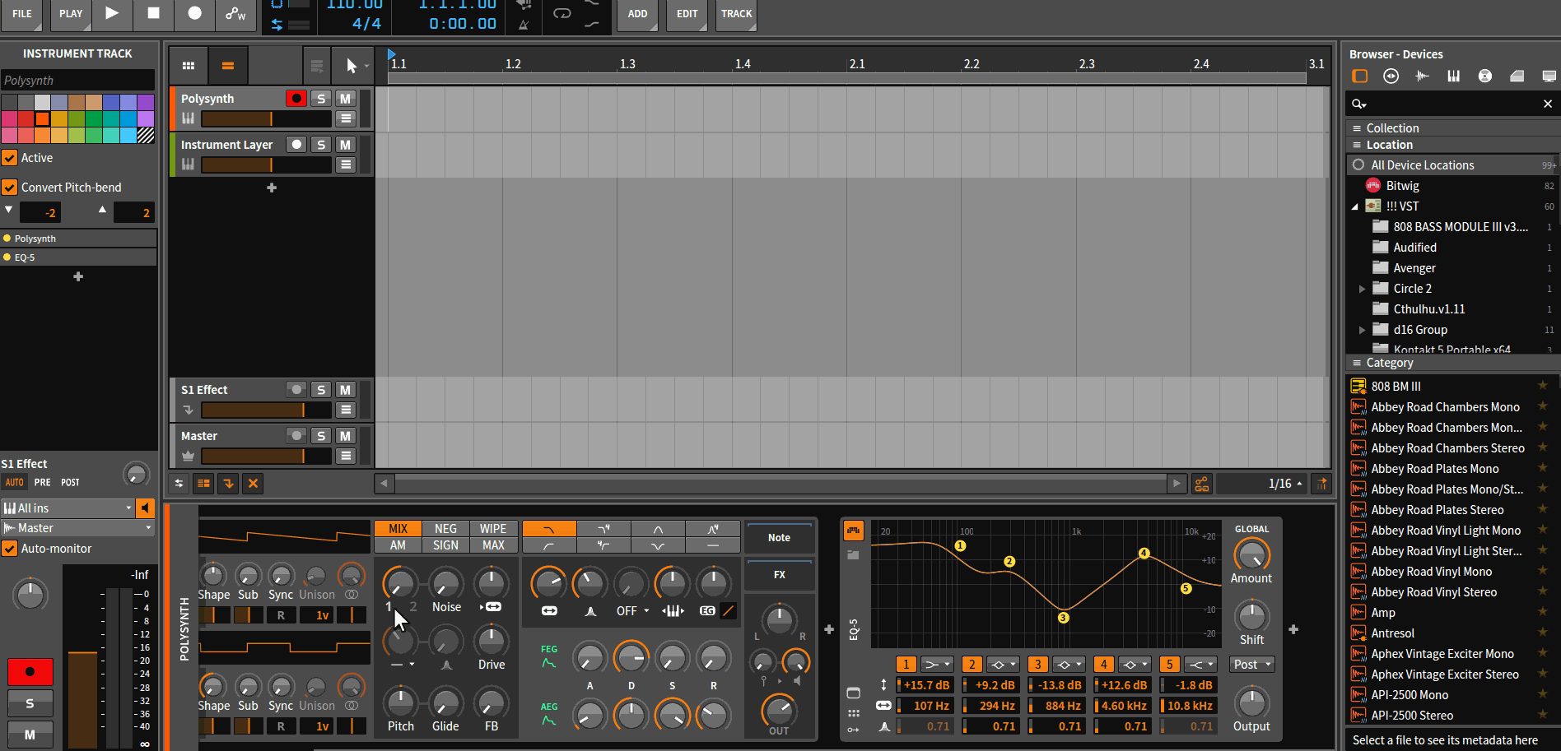Click the add track plus icon

(272, 188)
